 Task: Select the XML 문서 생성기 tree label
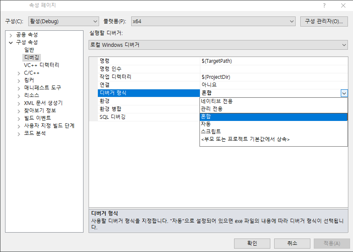pos(43,103)
